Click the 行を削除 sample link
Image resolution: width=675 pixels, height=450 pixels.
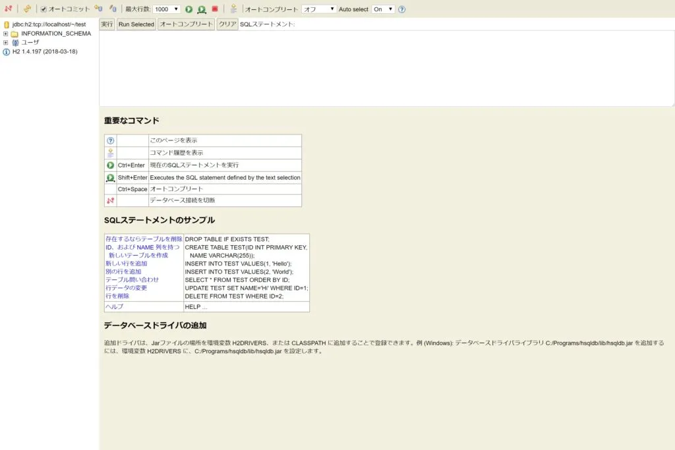click(117, 296)
